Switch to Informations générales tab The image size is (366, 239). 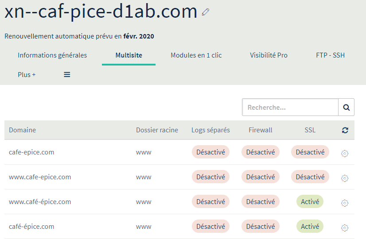52,55
